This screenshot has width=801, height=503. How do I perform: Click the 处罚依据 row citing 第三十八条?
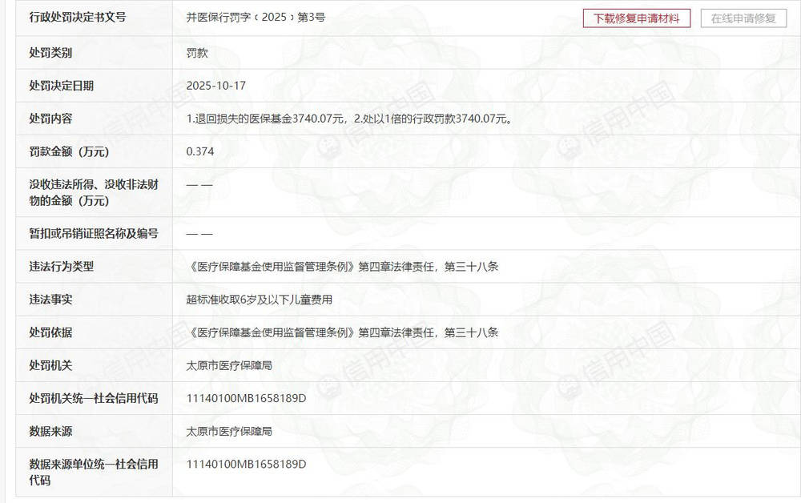pos(340,332)
